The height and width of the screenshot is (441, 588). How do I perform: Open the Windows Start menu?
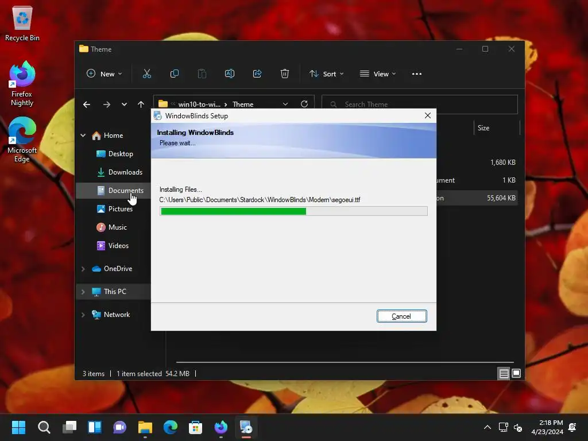coord(18,427)
